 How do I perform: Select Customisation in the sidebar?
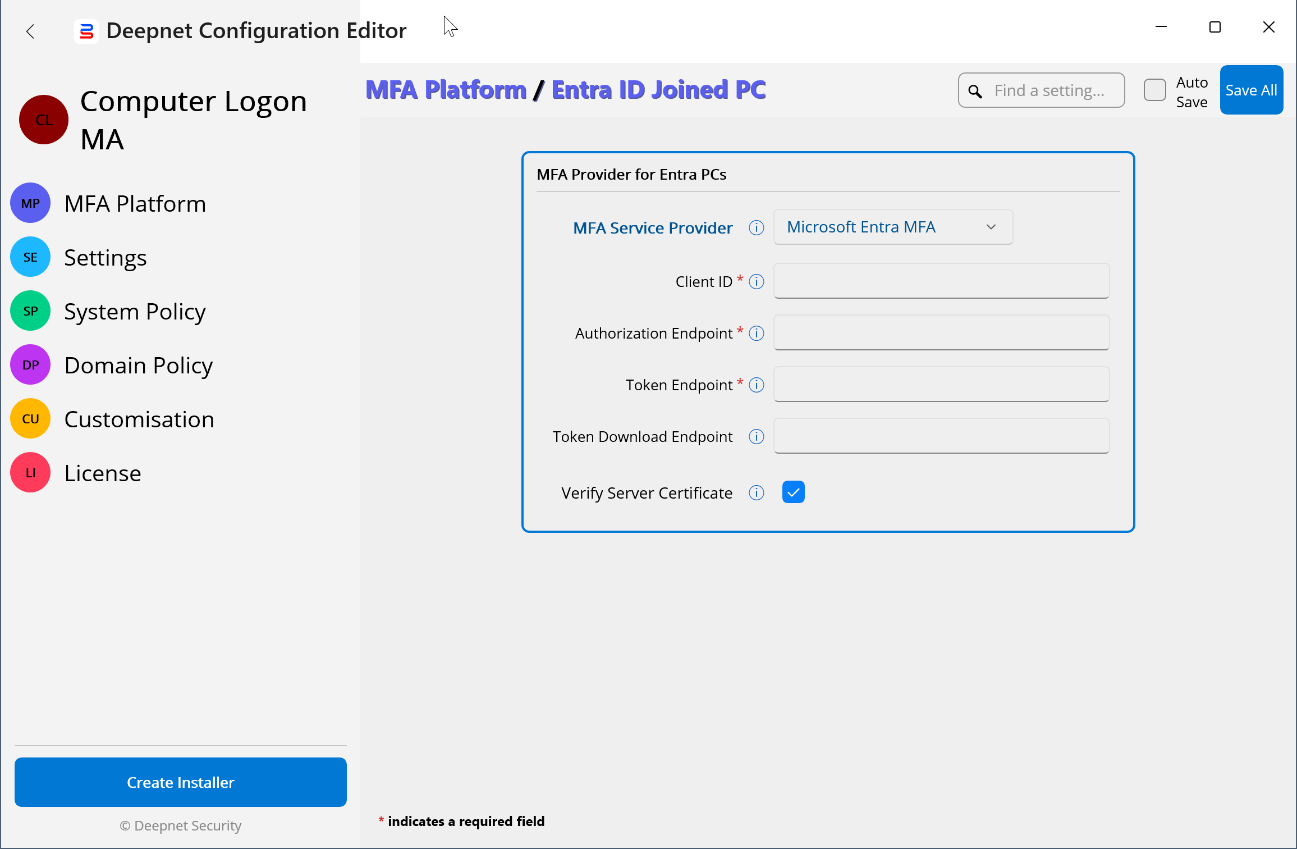139,419
